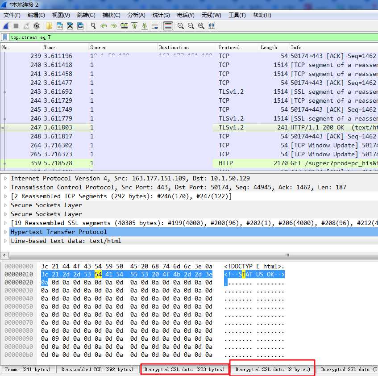Open the display filter bookmark menu
378x376 pixels.
click(5, 37)
